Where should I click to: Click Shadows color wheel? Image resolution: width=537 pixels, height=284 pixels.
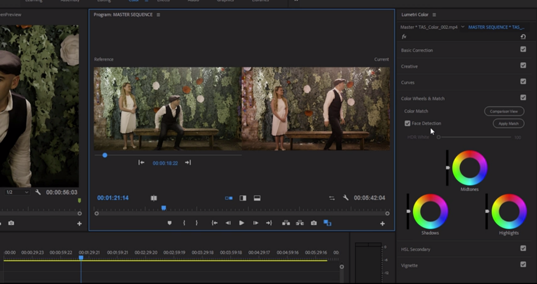[430, 211]
